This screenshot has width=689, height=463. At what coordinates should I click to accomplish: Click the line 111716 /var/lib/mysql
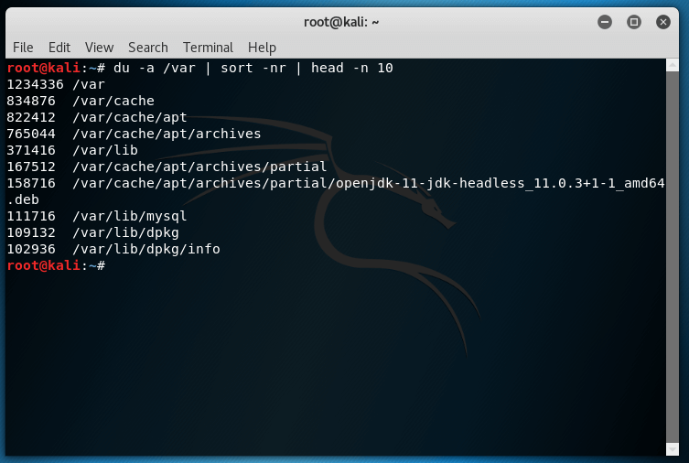97,216
